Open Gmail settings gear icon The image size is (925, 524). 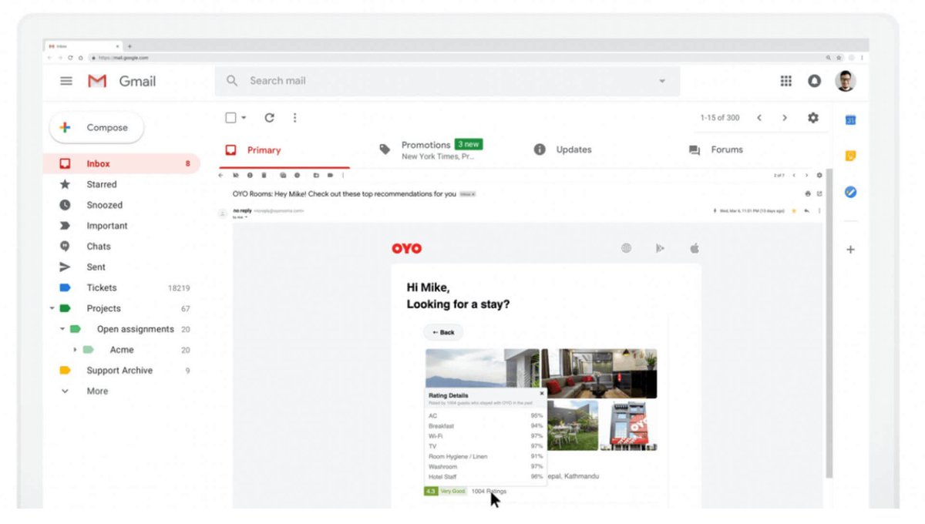812,117
